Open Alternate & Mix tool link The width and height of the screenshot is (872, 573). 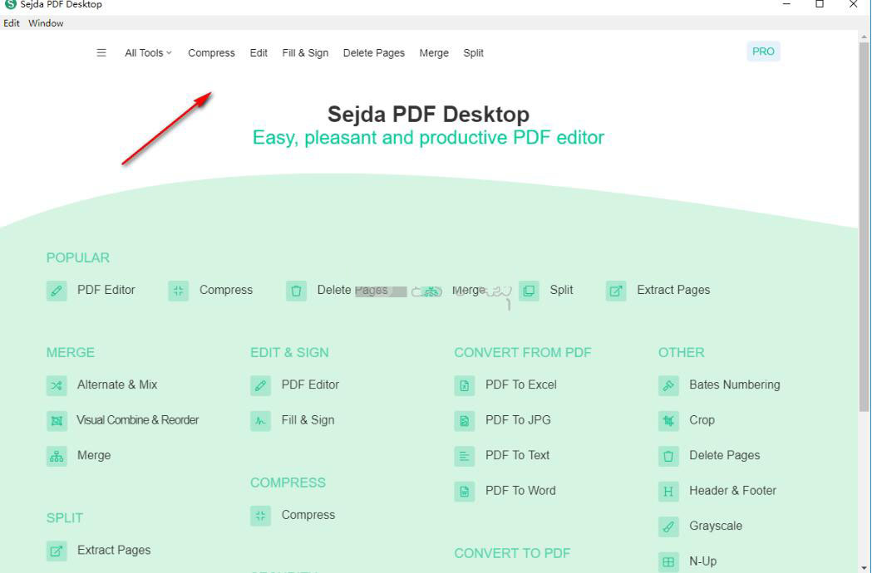pos(117,384)
